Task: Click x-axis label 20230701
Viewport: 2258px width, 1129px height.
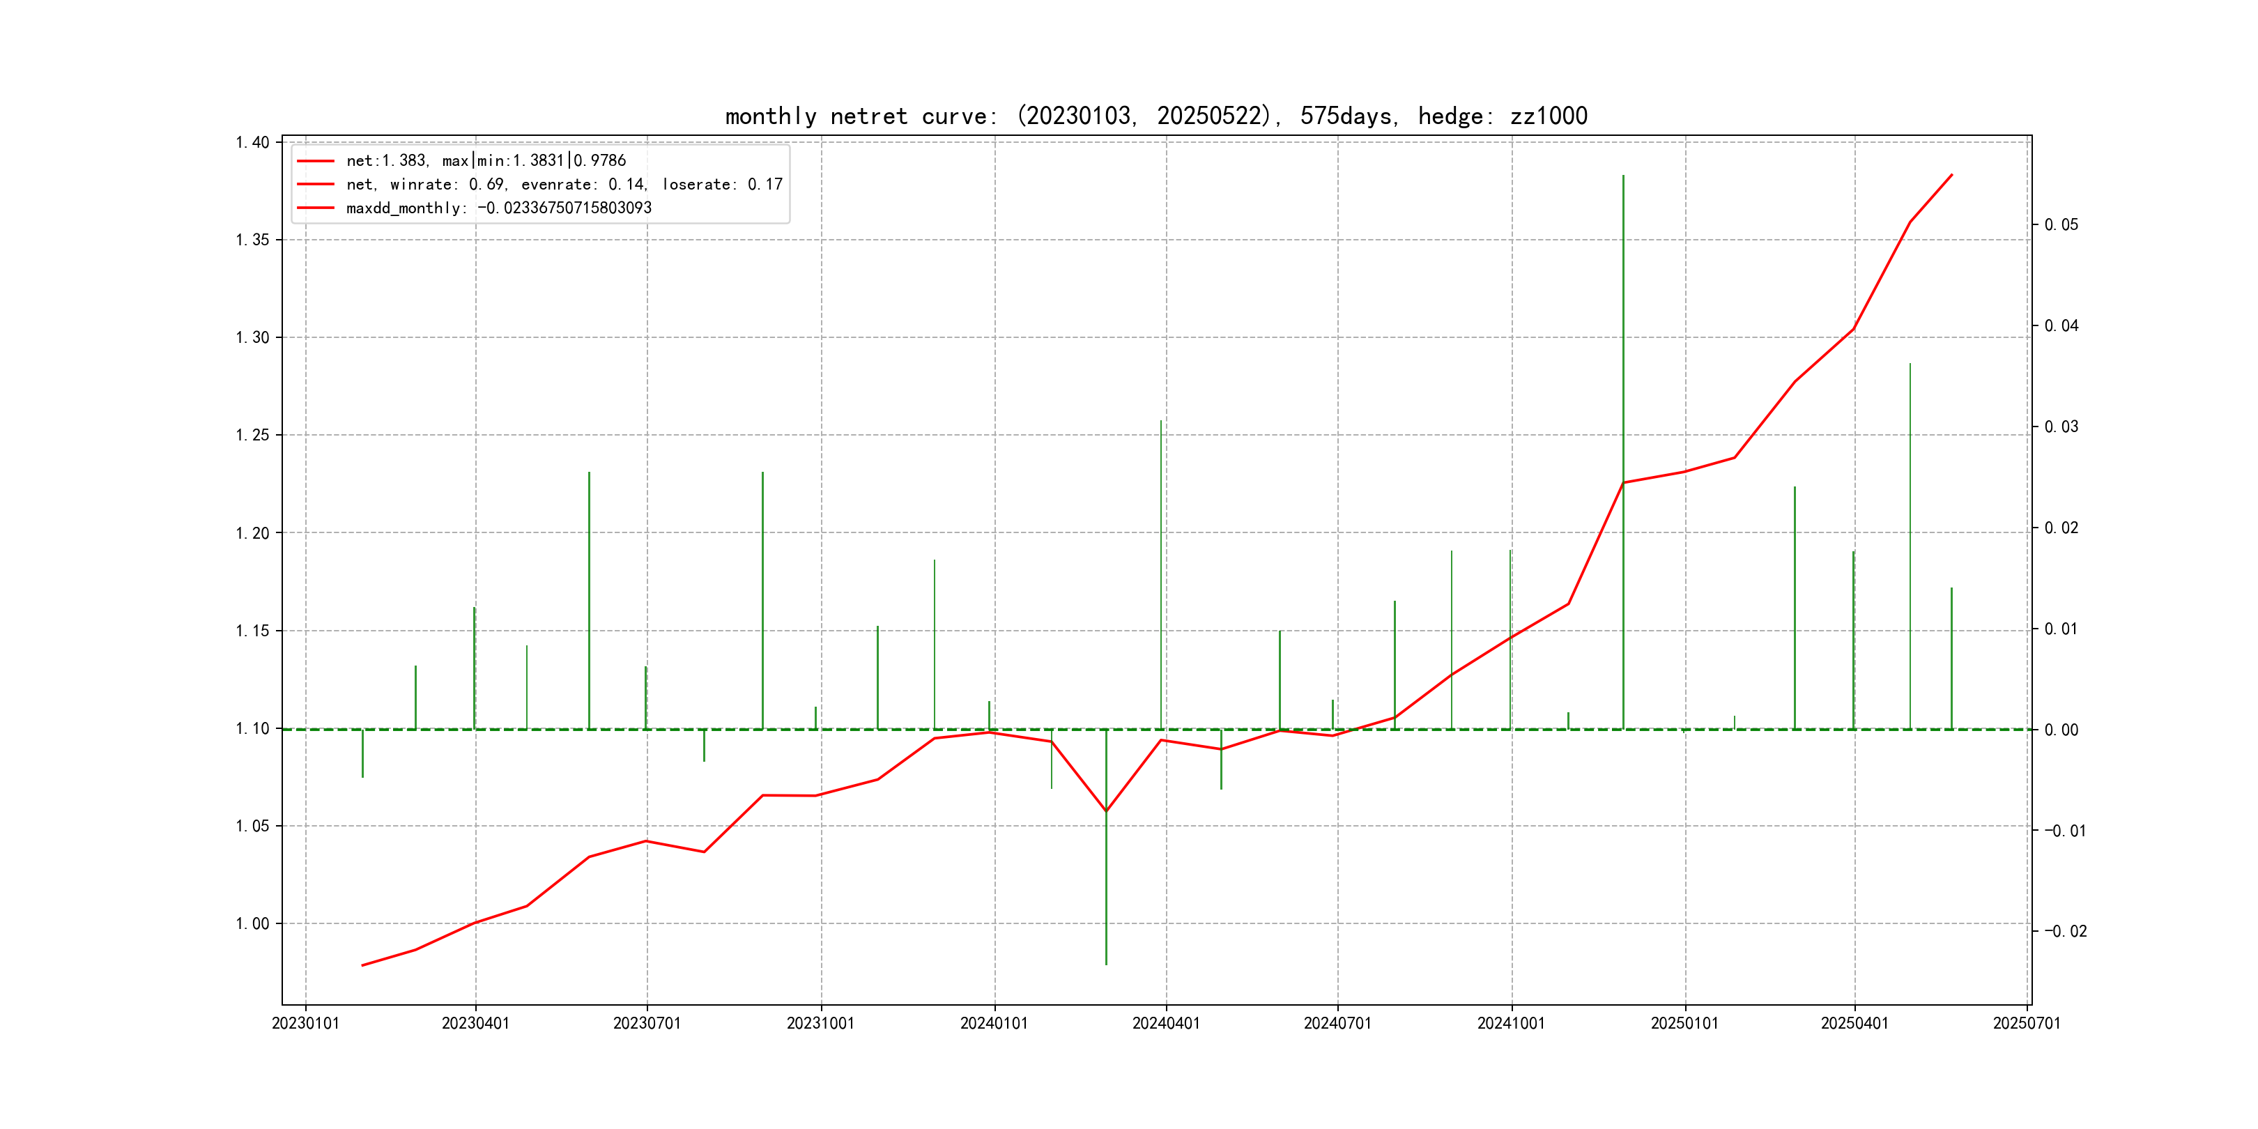Action: (x=647, y=1023)
